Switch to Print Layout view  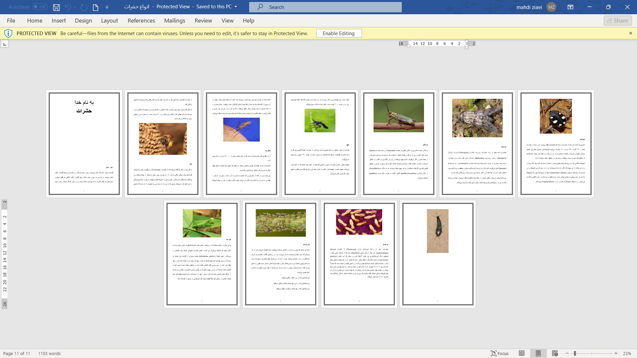[538, 353]
